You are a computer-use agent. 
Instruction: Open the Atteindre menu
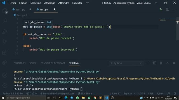coord(64,3)
